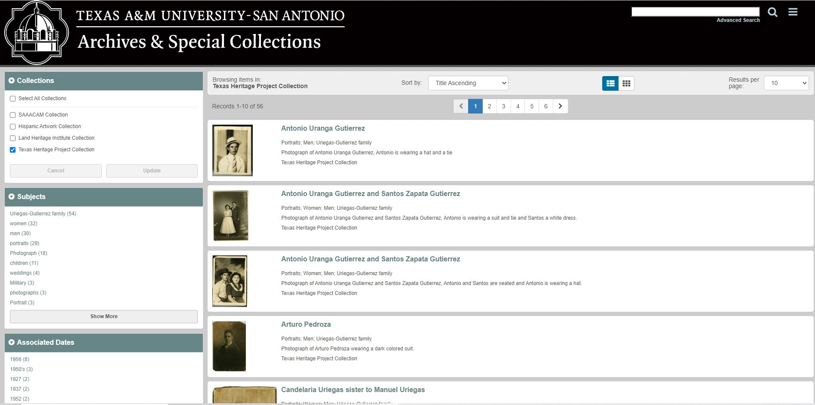815x405 pixels.
Task: Uncheck the Texas Heritage Project Collection
Action: [x=12, y=150]
